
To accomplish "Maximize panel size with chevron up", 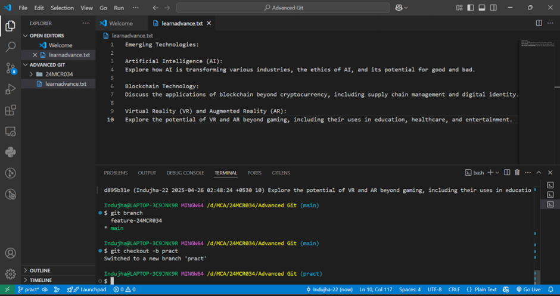I will coord(539,173).
